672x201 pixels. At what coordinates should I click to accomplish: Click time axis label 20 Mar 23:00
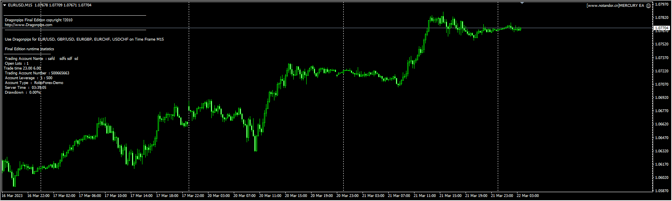(348, 196)
